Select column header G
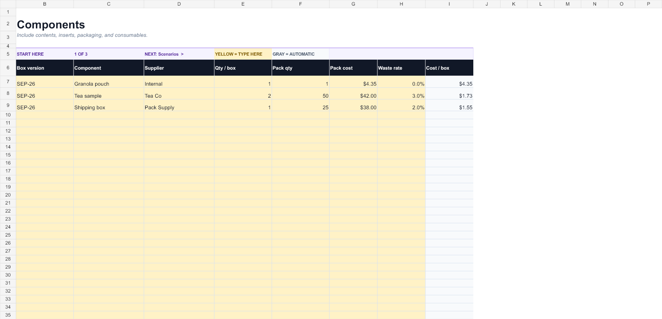The image size is (662, 319). point(353,4)
